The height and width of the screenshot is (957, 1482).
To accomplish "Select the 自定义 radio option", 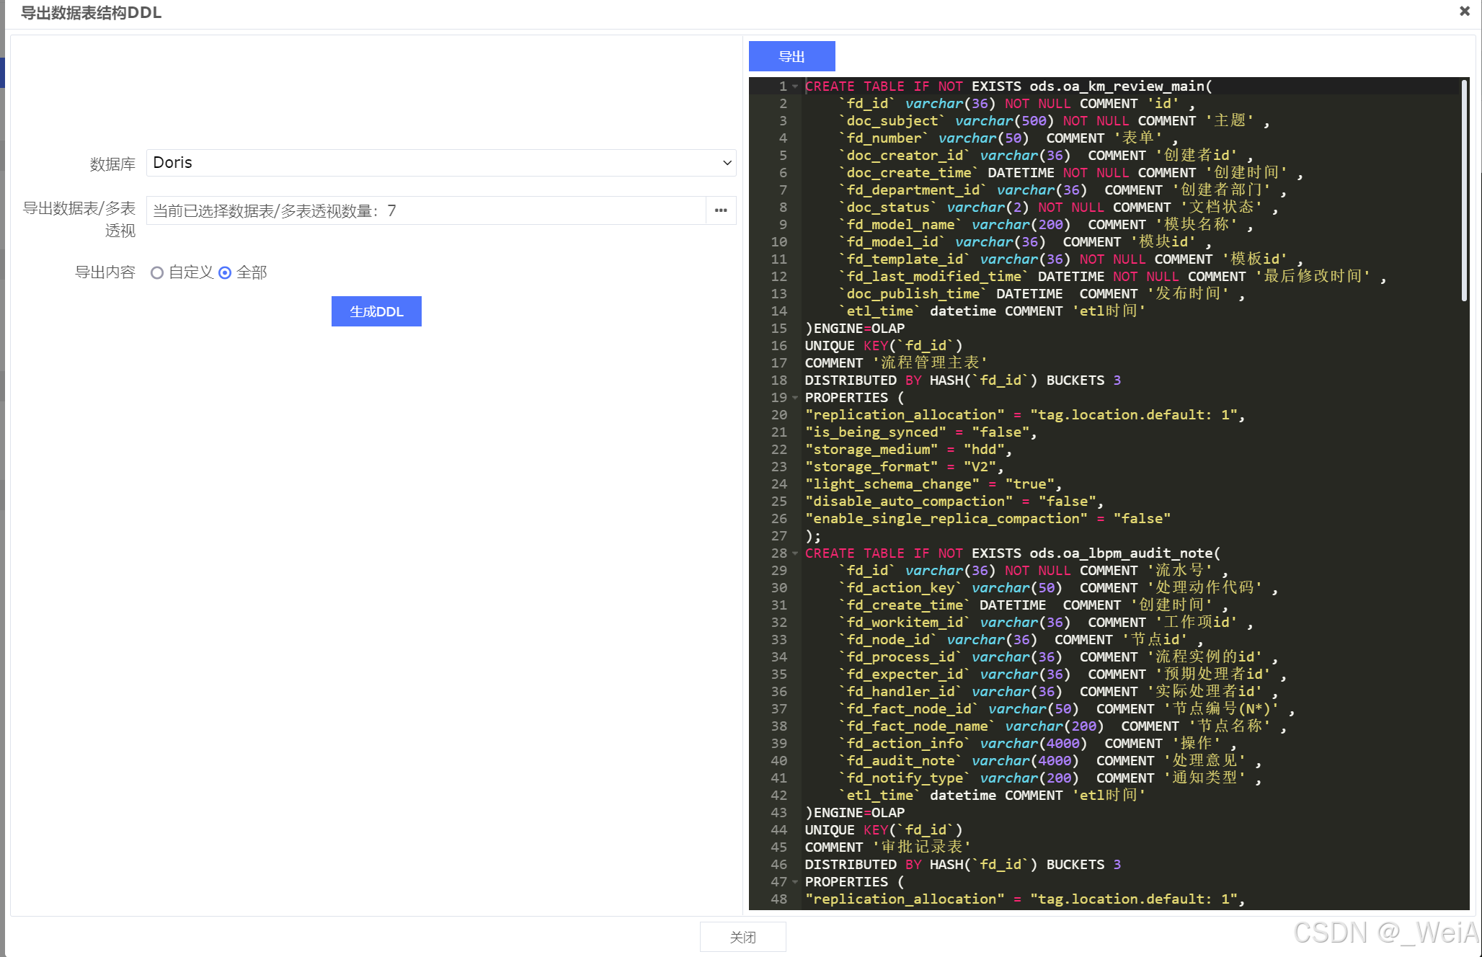I will point(157,272).
